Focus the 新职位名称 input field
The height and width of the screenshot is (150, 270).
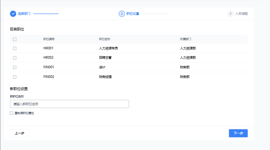(x=69, y=104)
